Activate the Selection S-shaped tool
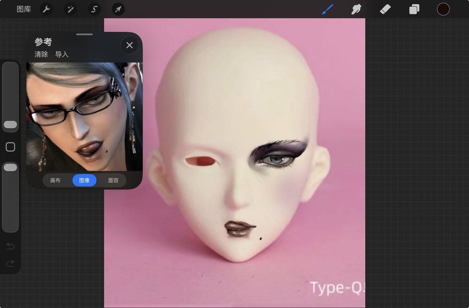Image resolution: width=469 pixels, height=308 pixels. 94,9
